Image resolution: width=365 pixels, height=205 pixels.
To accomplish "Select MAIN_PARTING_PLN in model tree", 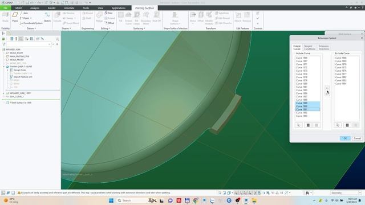I will coord(19,56).
